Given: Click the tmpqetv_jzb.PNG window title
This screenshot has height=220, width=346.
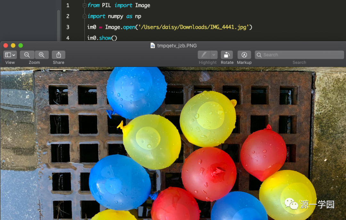Looking at the screenshot, I should tap(177, 46).
